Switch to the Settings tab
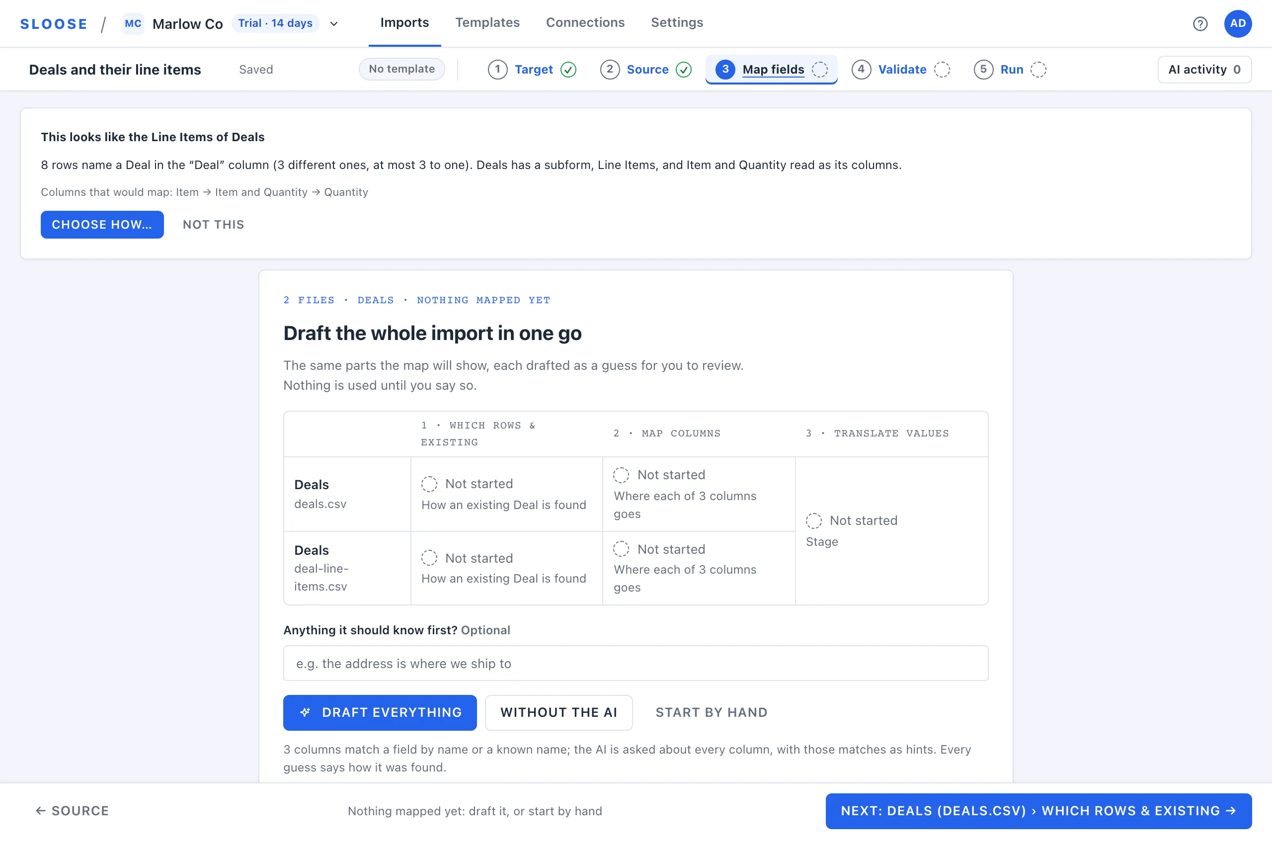The width and height of the screenshot is (1272, 855). [676, 23]
